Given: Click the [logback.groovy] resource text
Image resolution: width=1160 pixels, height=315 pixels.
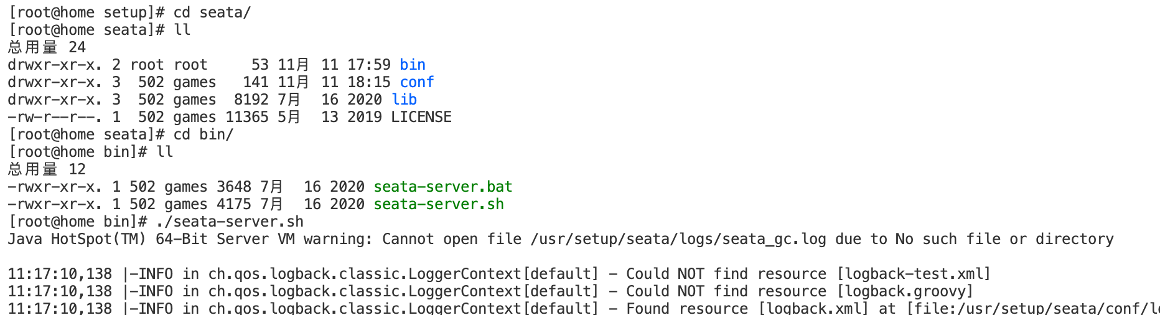Looking at the screenshot, I should pos(904,291).
